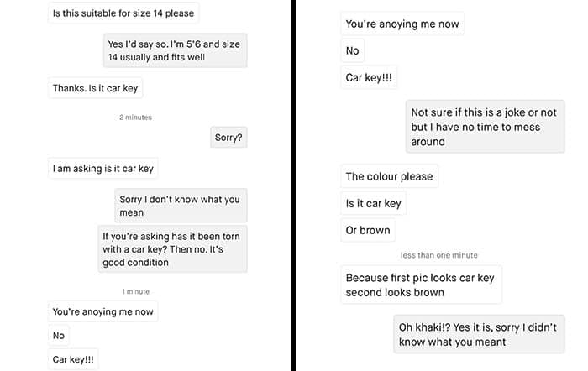Screen dimensions: 588x371
Task: Select the '2 minutes' timestamp label
Action: tap(135, 118)
